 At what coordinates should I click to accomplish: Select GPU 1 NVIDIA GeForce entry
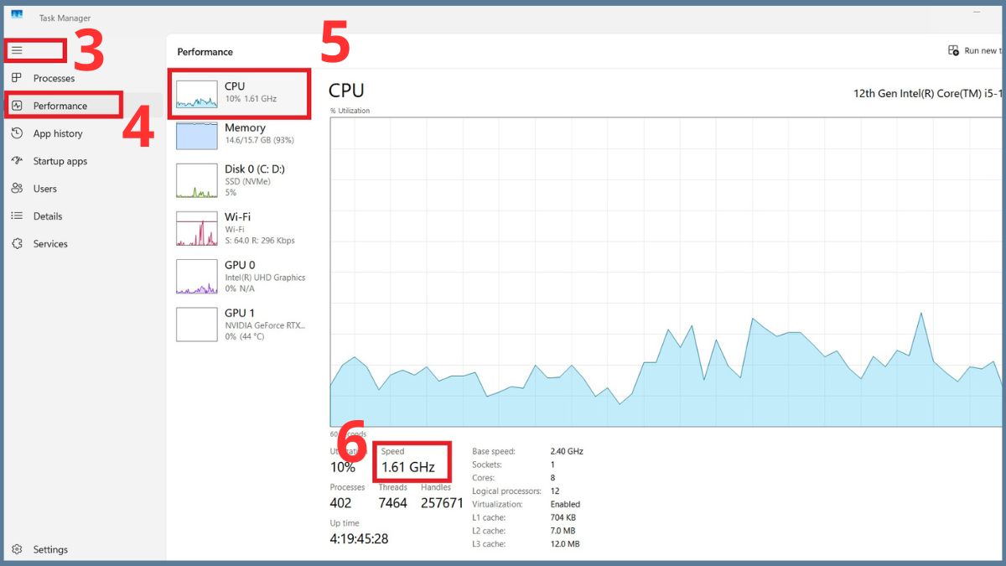tap(241, 324)
